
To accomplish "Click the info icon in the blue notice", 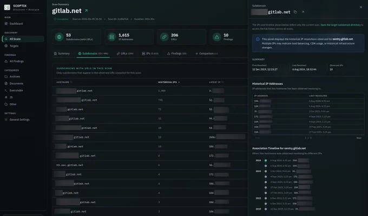I will 258,39.
